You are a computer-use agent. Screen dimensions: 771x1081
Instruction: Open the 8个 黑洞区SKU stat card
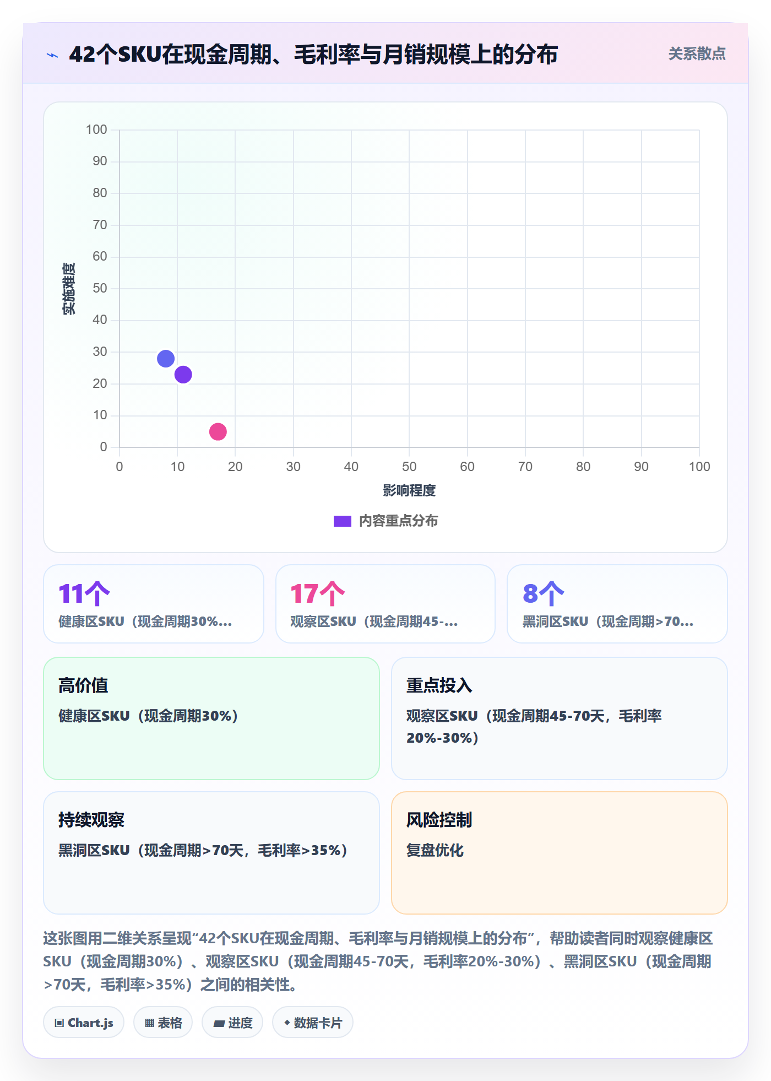pos(617,604)
